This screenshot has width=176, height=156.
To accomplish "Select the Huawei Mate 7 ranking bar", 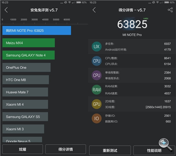I will (25, 92).
